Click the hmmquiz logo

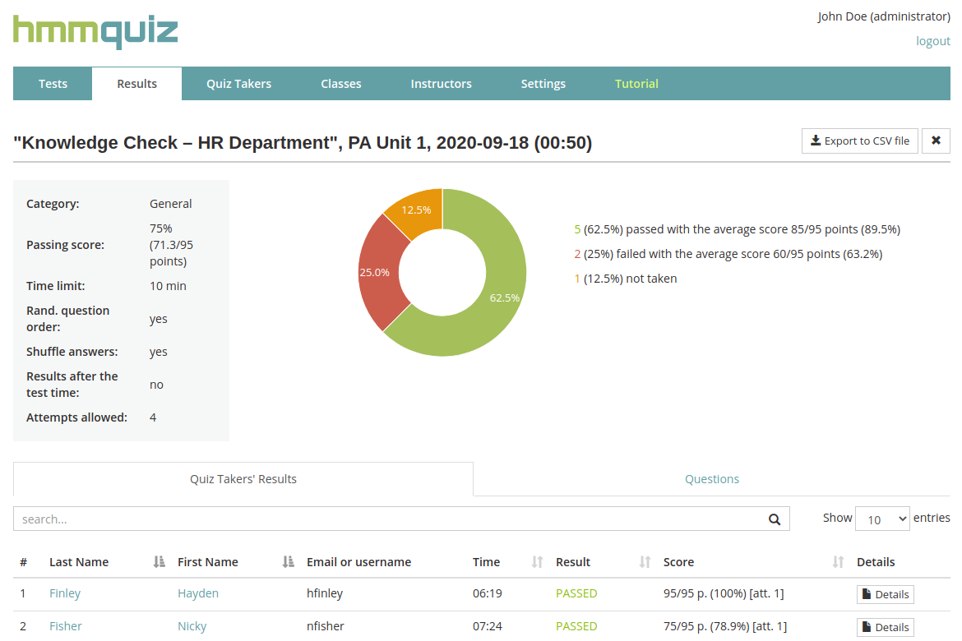tap(95, 31)
